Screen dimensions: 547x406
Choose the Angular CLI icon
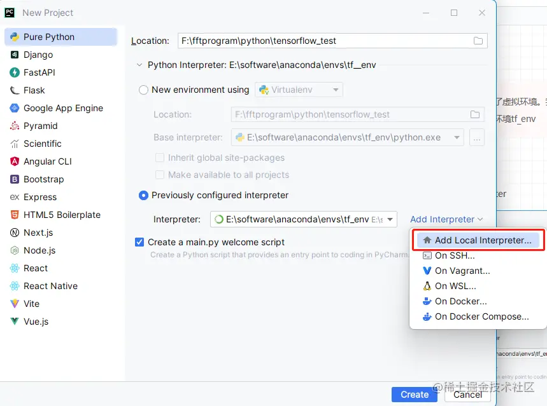(x=14, y=161)
